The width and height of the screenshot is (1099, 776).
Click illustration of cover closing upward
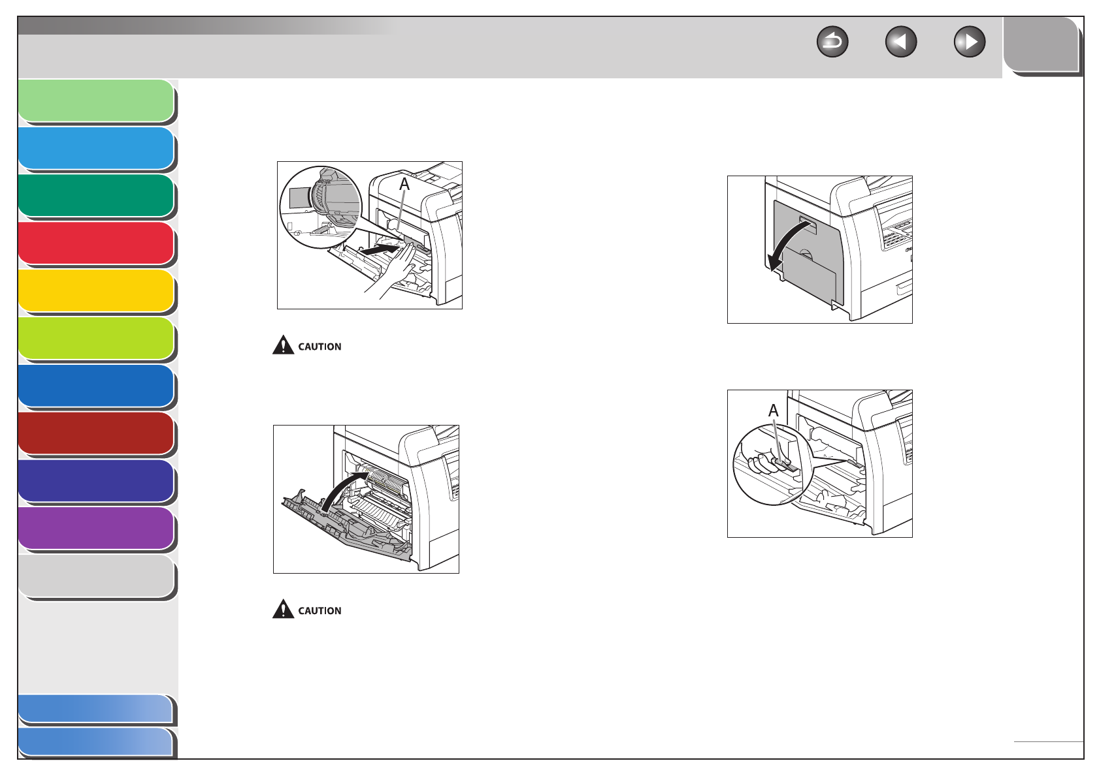[366, 499]
